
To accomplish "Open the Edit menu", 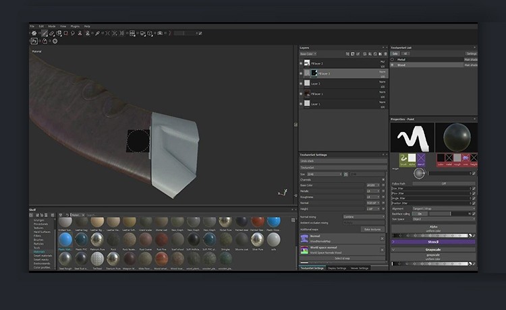I will click(41, 26).
